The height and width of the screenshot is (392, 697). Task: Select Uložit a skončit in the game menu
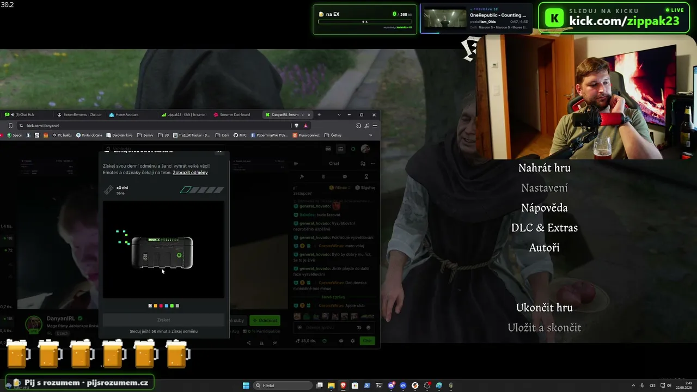click(x=544, y=328)
